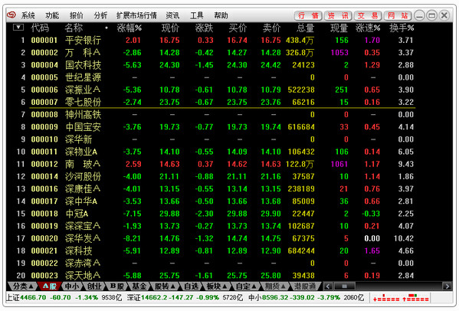Viewport: 459px width, 311px height.
Task: Switch to the 中小 tab
Action: tap(72, 286)
